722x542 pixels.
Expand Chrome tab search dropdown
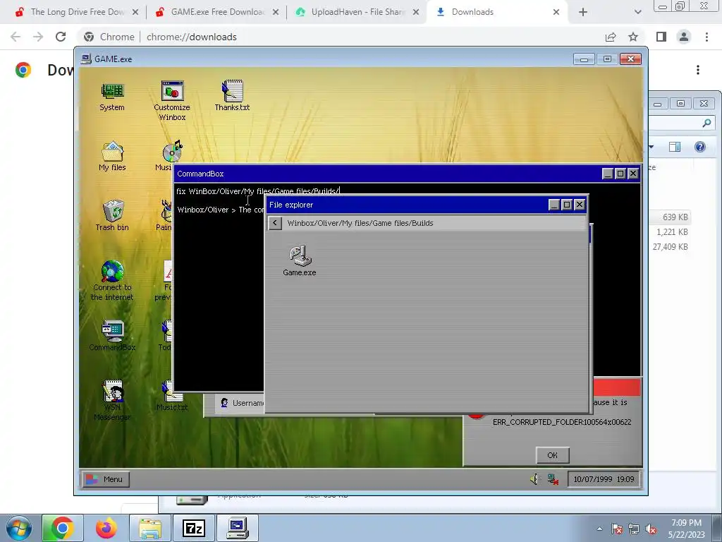pos(637,12)
